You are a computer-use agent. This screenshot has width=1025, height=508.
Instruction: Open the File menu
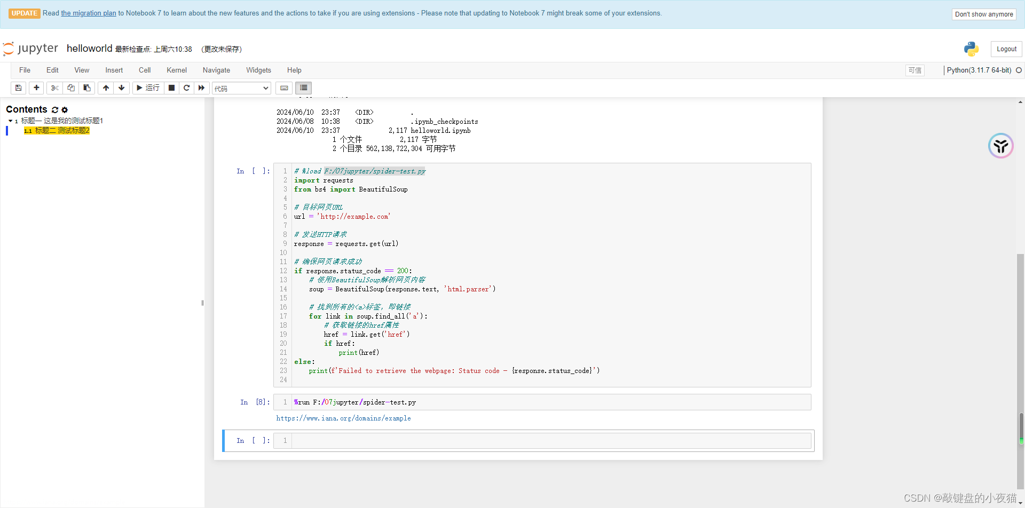click(25, 70)
